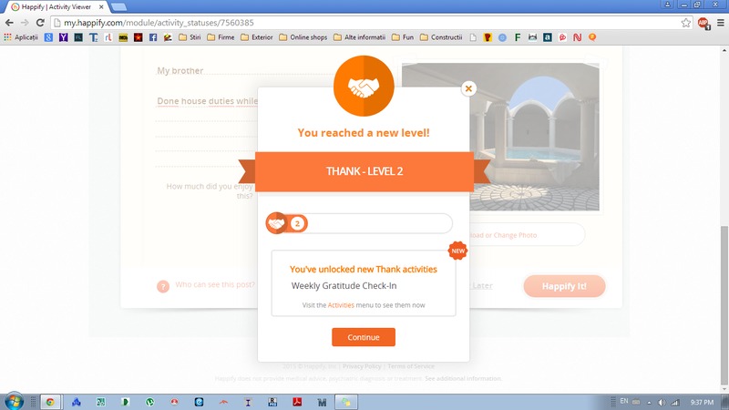Click the Happify It! button
The width and height of the screenshot is (729, 410).
point(564,286)
